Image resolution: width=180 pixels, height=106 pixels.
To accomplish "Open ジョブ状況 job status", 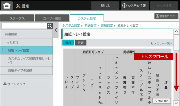I will click(x=164, y=6).
